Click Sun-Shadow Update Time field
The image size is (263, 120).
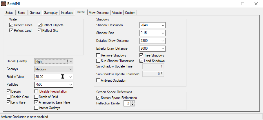[x=153, y=66]
